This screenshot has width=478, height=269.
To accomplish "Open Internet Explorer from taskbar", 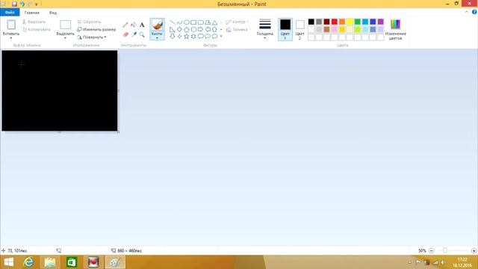I will [x=28, y=262].
